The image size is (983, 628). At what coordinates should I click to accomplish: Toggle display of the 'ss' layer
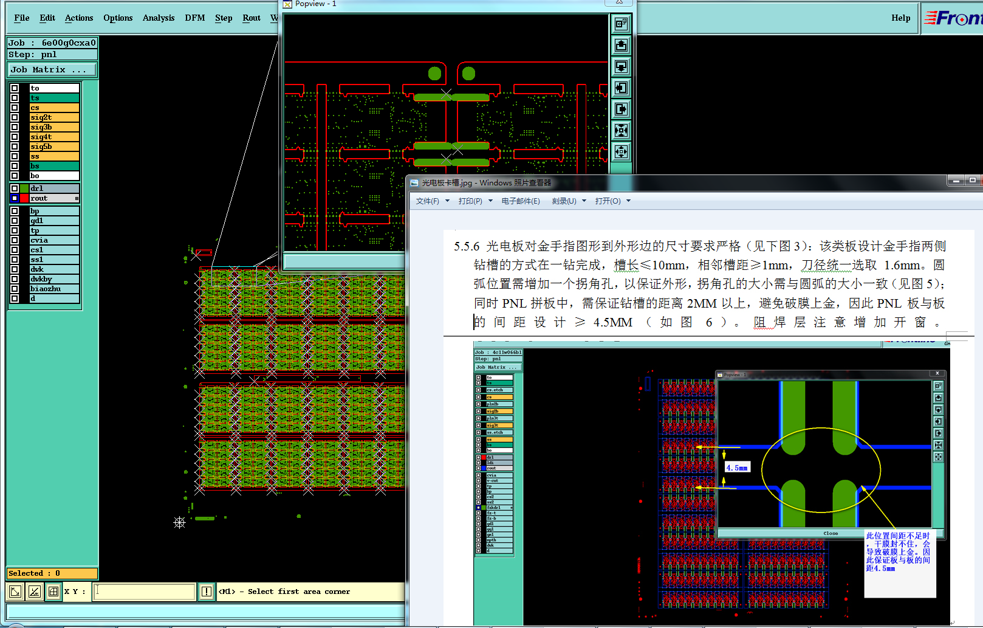(x=15, y=156)
